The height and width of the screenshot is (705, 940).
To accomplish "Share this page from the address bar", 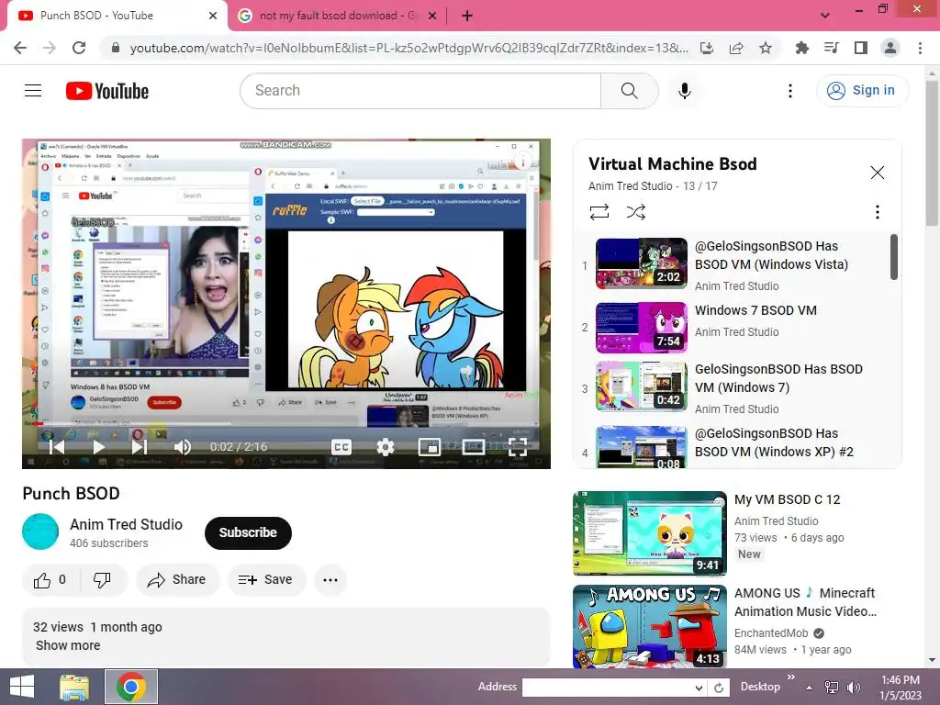I will coord(736,48).
